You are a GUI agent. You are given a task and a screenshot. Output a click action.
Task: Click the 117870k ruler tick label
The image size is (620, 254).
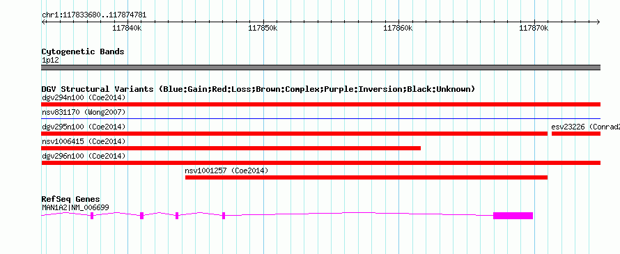point(534,28)
